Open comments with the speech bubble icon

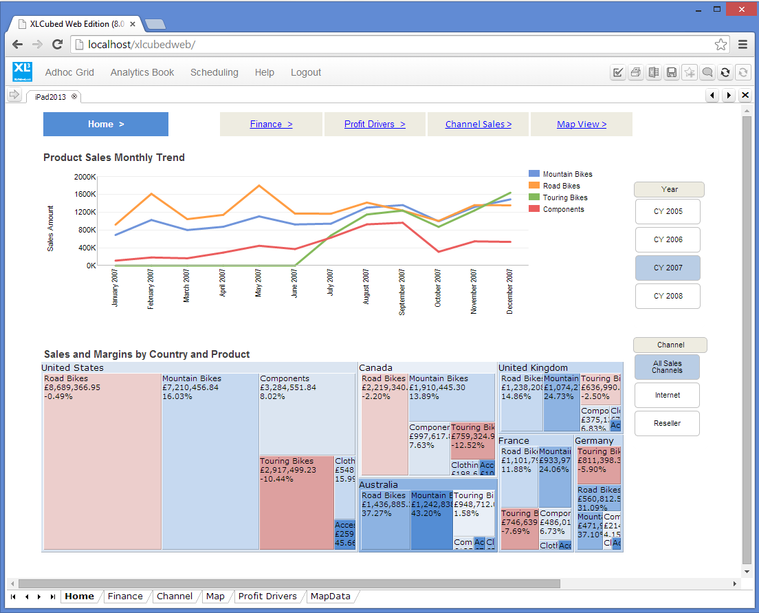pos(707,72)
